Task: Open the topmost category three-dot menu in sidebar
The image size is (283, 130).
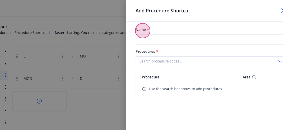Action: [x=5, y=52]
